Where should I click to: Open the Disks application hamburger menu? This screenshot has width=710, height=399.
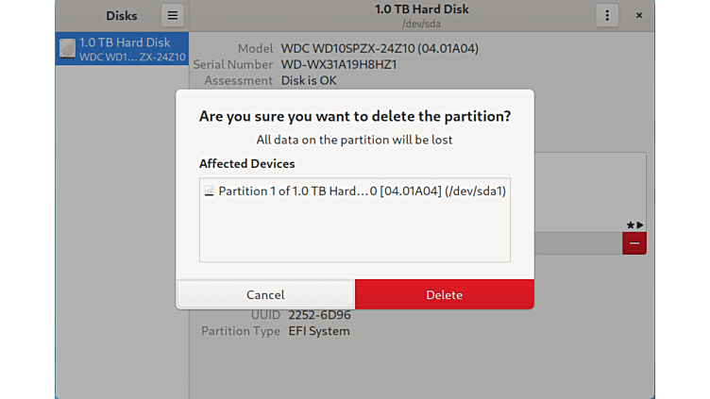point(172,15)
